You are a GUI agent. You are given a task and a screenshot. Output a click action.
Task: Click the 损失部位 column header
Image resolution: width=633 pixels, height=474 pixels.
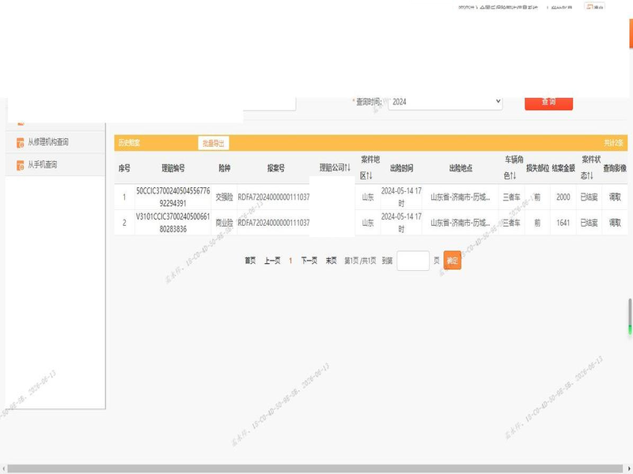click(x=537, y=168)
